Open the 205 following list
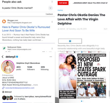This screenshot has height=103, width=110. [44, 68]
